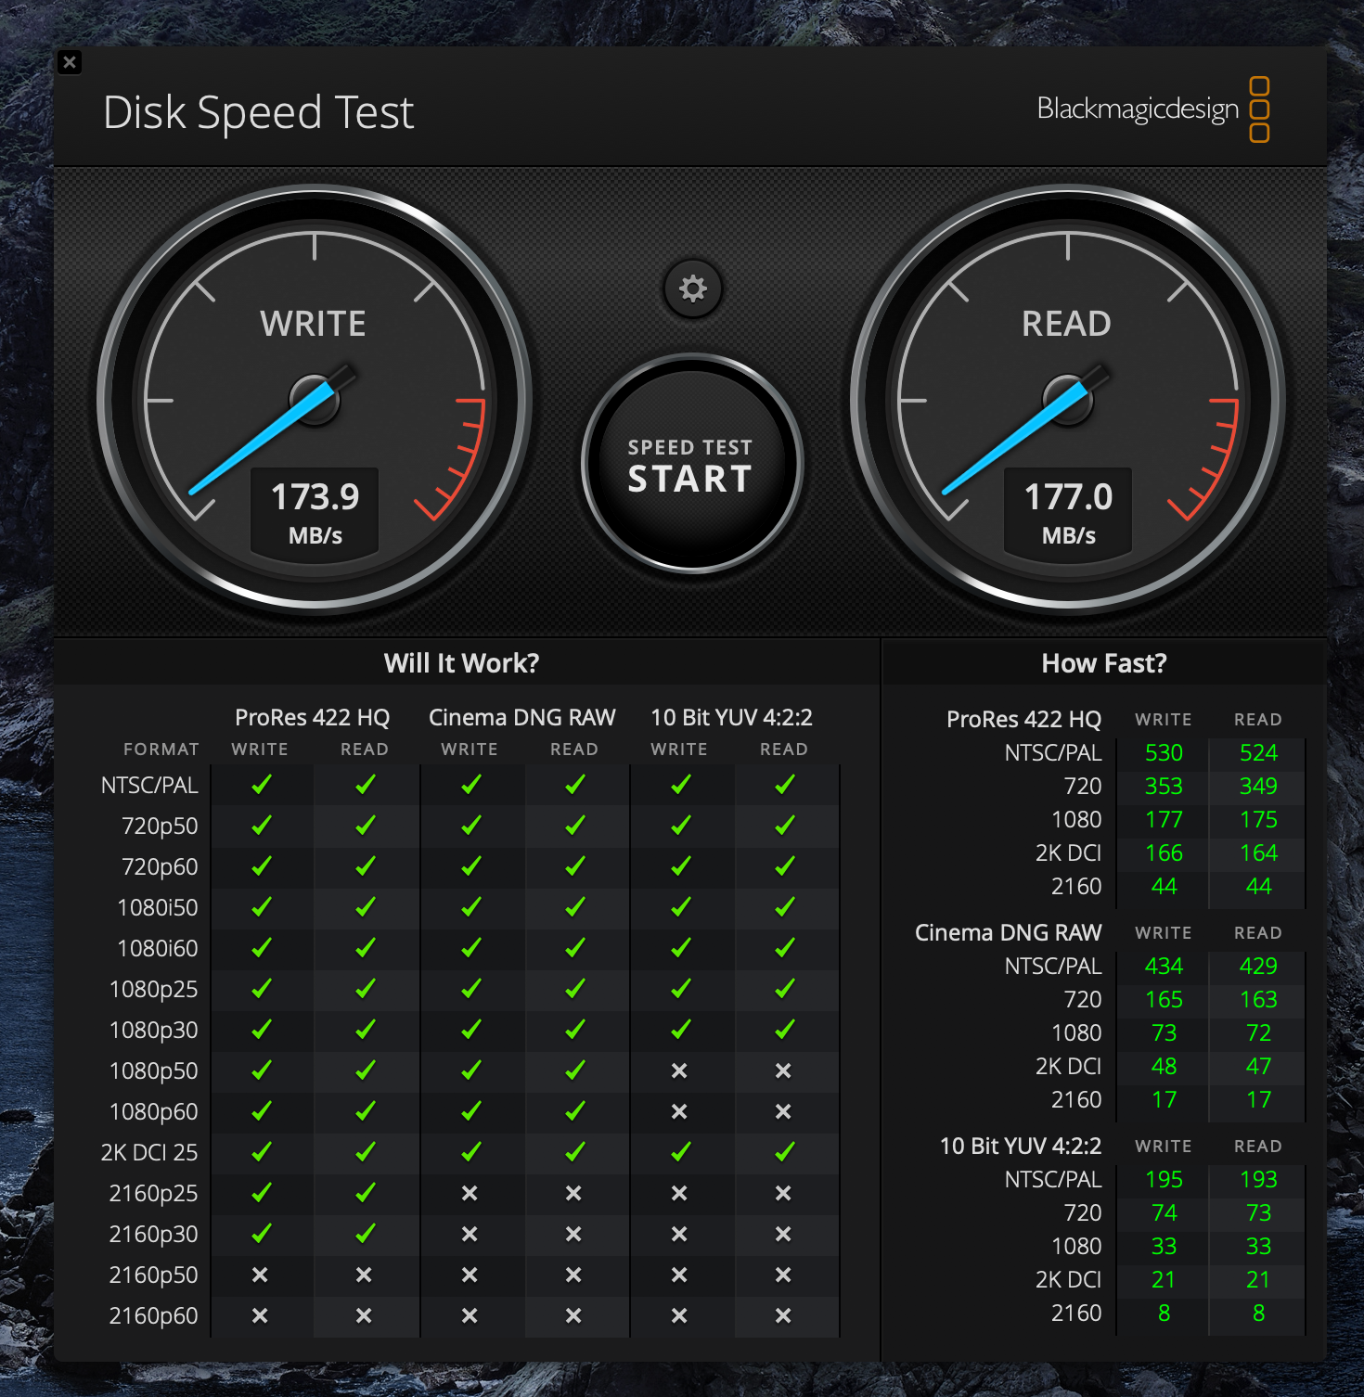1364x1397 pixels.
Task: Select the 2160p50 format row label
Action: pos(154,1275)
